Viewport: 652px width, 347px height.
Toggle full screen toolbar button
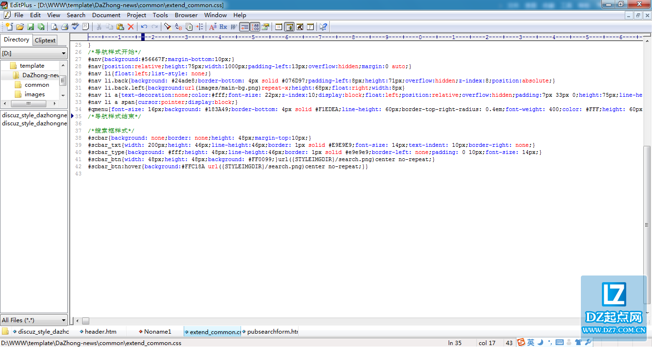[x=310, y=27]
